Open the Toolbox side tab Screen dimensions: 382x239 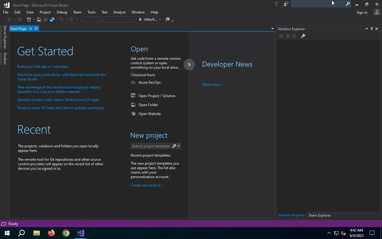click(5, 58)
